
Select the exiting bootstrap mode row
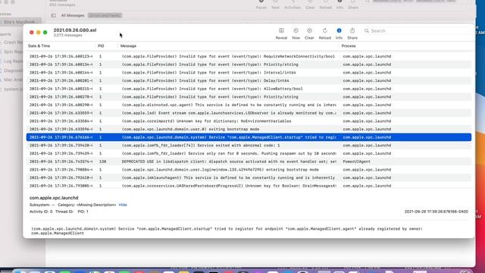tap(249, 129)
